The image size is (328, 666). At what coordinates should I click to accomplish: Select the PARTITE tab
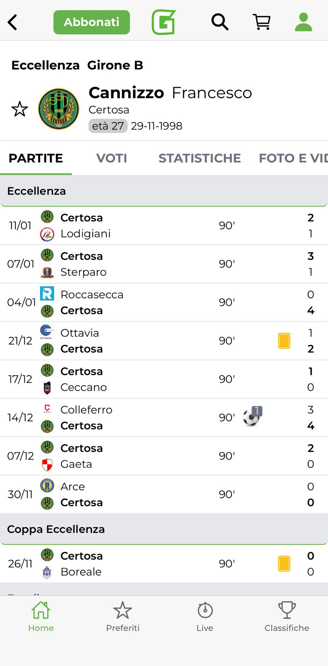pyautogui.click(x=36, y=158)
